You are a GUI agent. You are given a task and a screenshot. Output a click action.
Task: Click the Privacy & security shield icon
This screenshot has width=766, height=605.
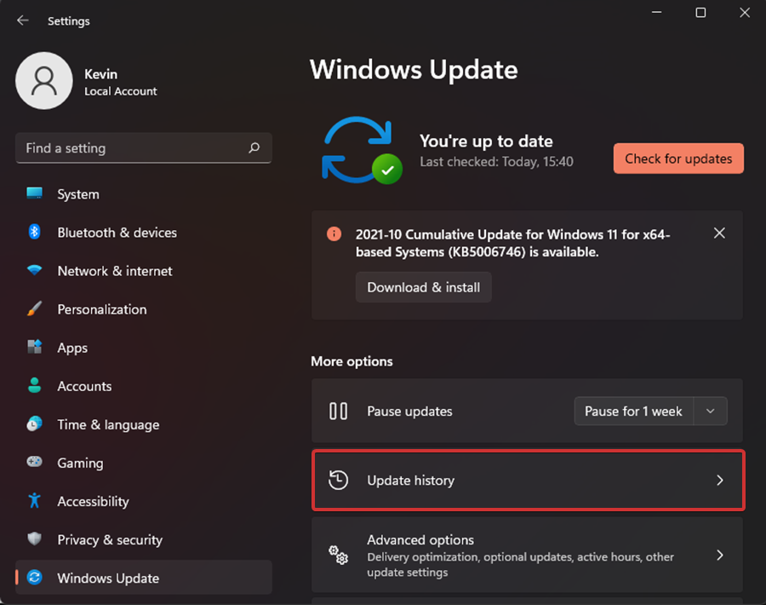coord(35,539)
